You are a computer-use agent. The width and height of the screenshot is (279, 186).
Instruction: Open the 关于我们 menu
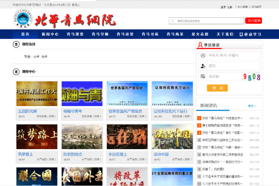click(x=225, y=34)
